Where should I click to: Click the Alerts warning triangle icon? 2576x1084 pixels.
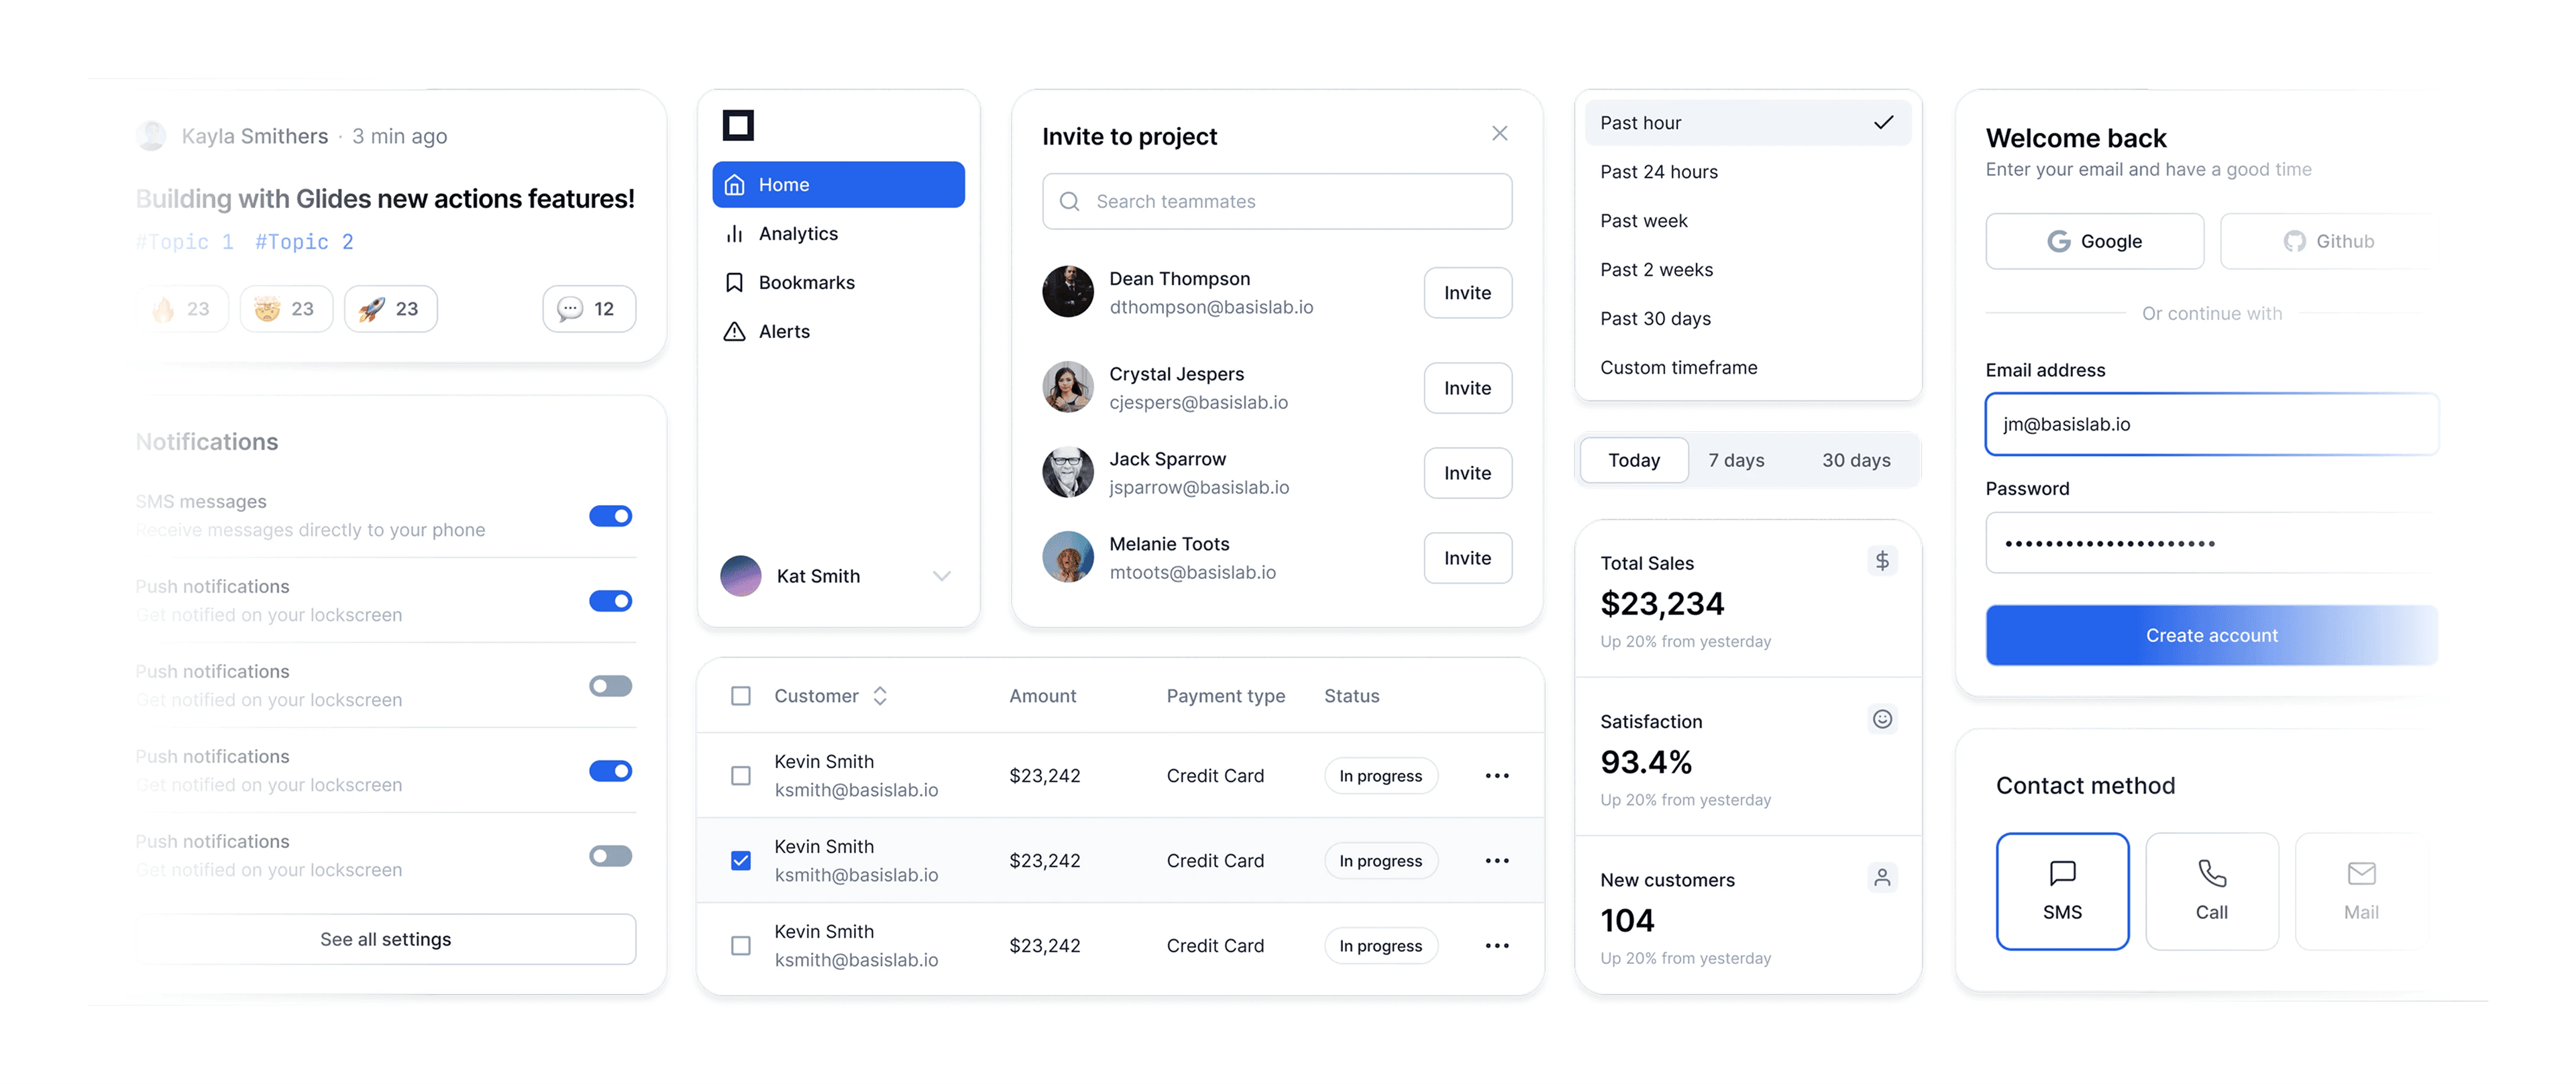click(x=734, y=332)
